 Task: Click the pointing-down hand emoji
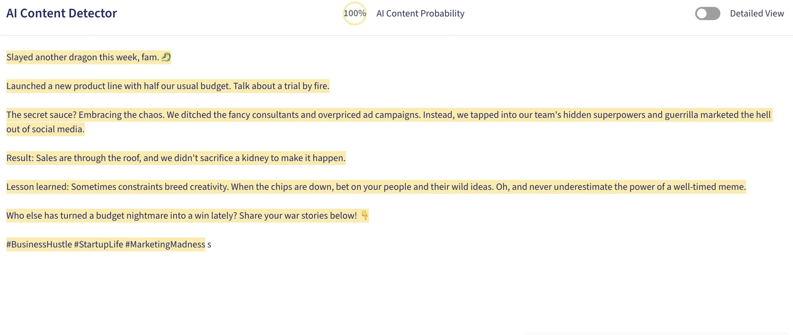coord(364,215)
